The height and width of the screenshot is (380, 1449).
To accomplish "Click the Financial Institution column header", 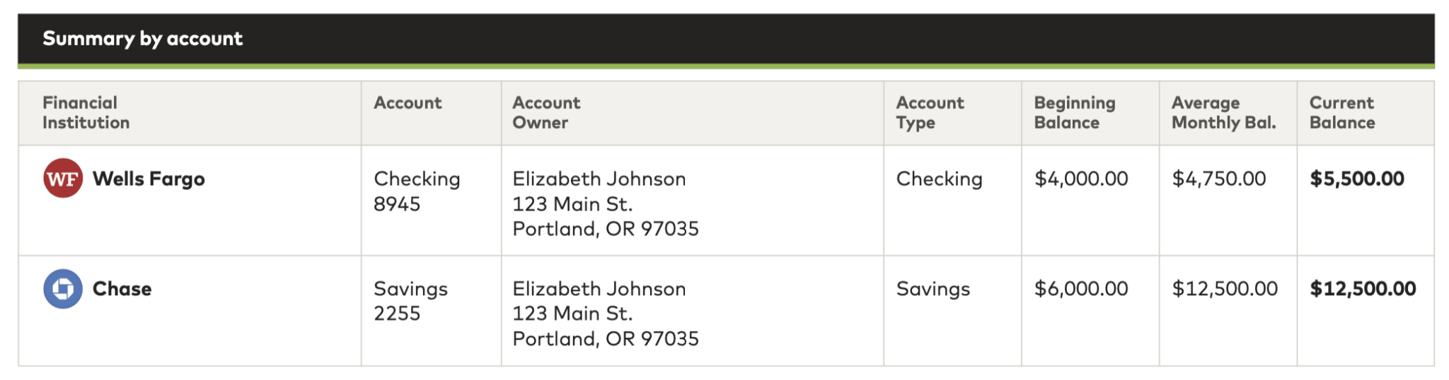I will pos(86,112).
